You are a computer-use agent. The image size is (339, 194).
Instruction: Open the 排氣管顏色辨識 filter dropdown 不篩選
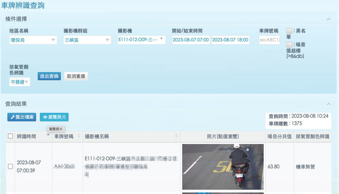tap(20, 82)
